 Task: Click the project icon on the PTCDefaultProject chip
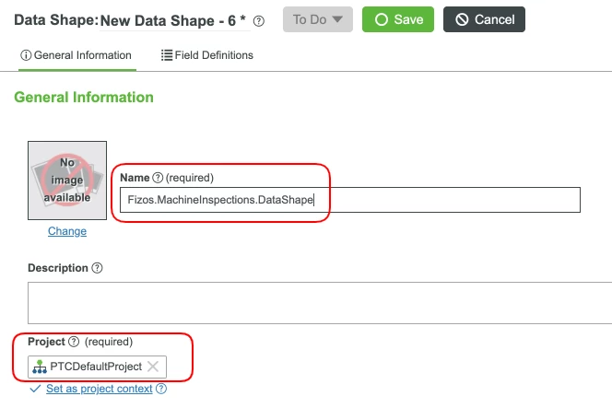pos(39,367)
